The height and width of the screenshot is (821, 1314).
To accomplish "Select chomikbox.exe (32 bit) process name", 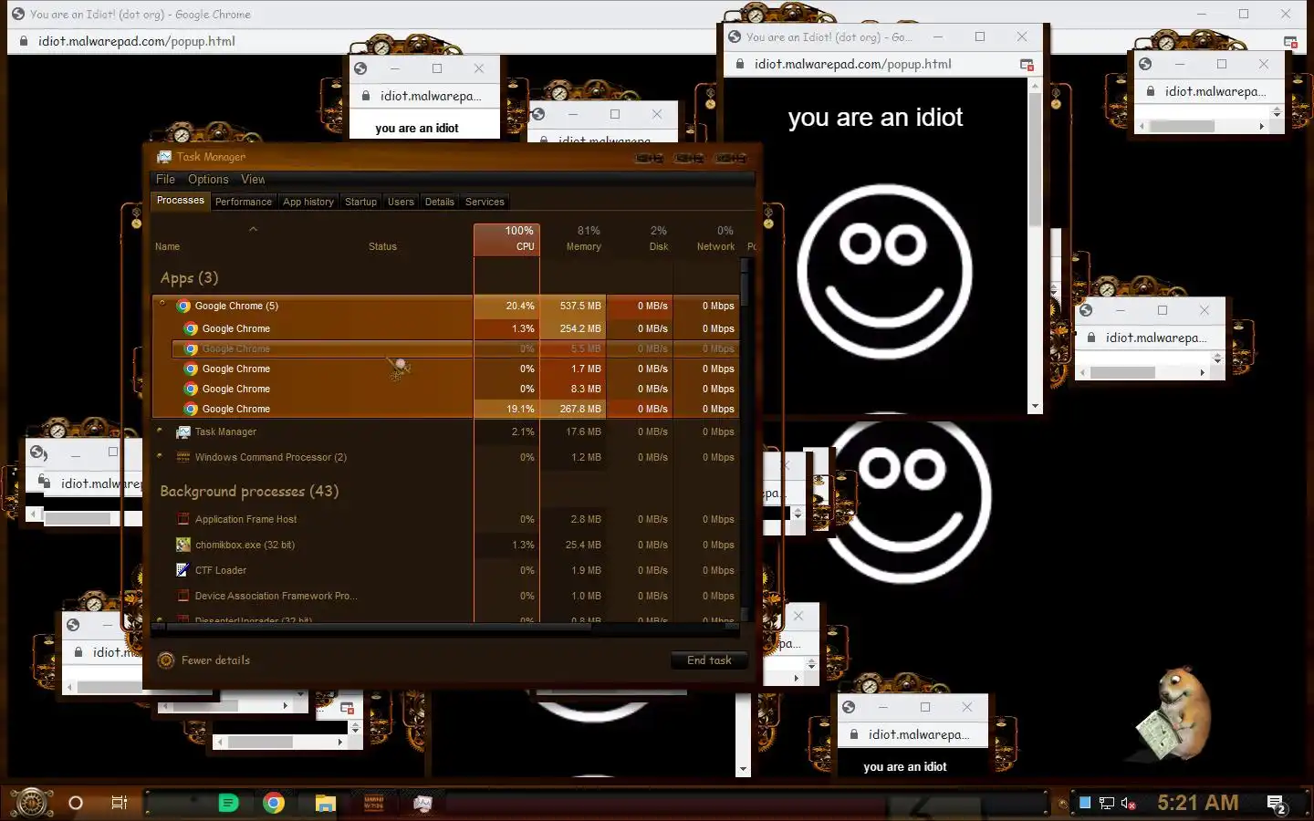I will (x=245, y=545).
